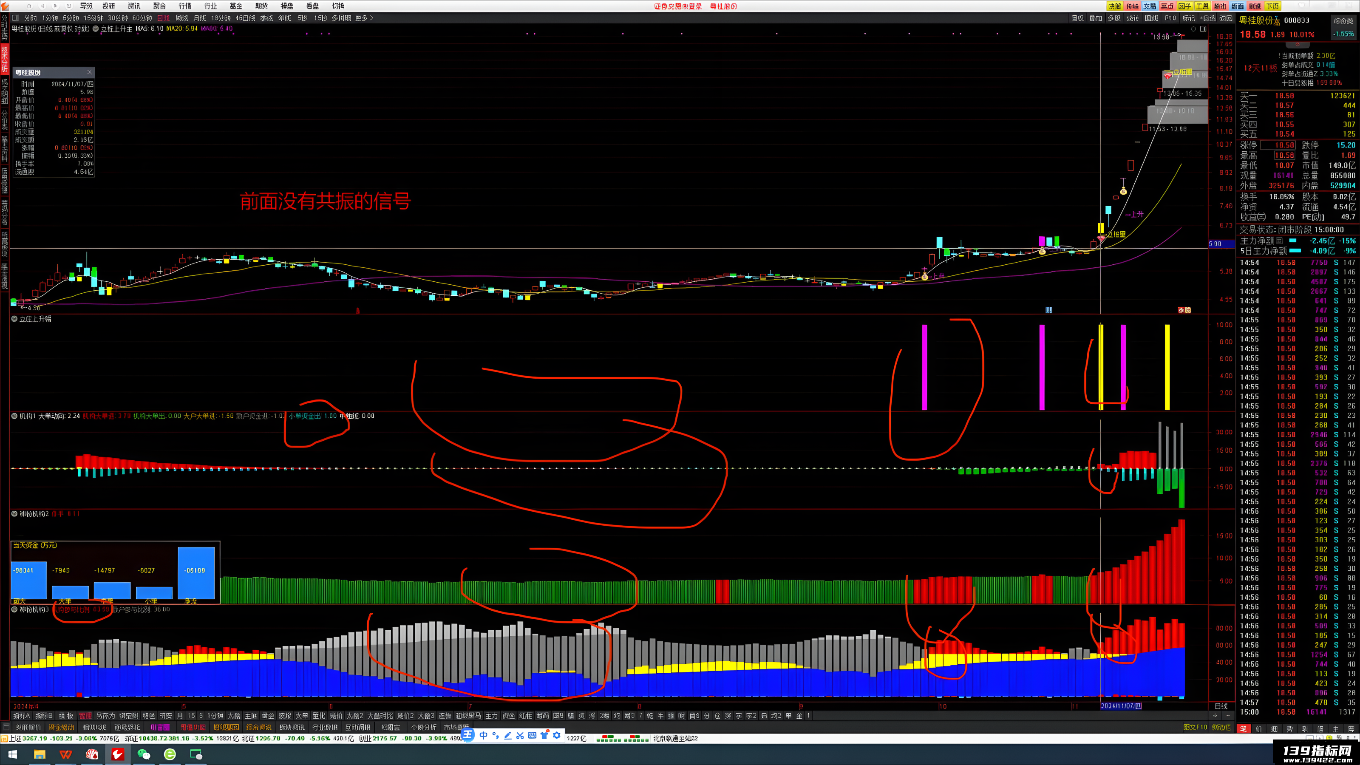1360x765 pixels.
Task: Close the floating quote info panel
Action: [x=89, y=72]
